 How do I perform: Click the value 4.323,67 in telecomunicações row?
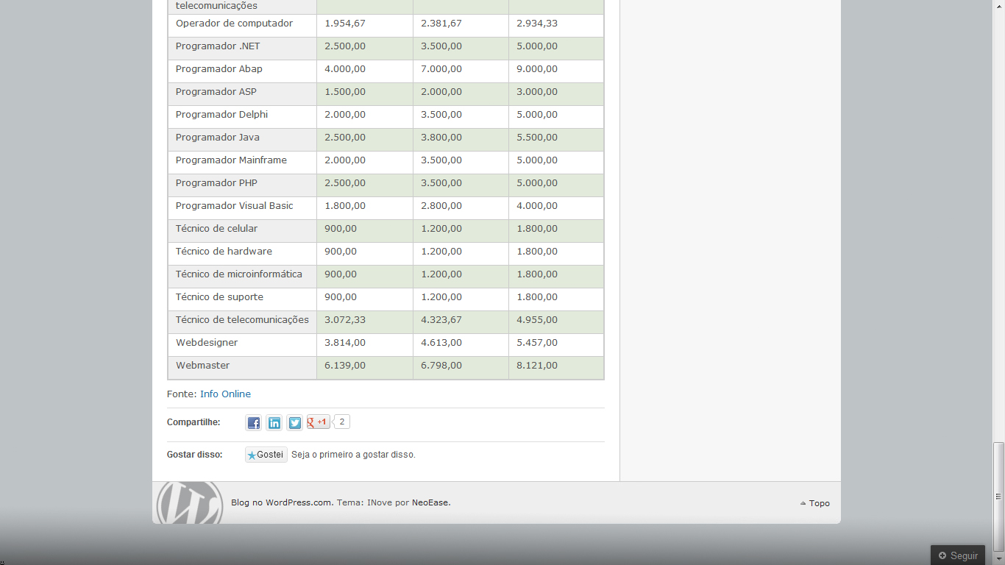point(441,320)
